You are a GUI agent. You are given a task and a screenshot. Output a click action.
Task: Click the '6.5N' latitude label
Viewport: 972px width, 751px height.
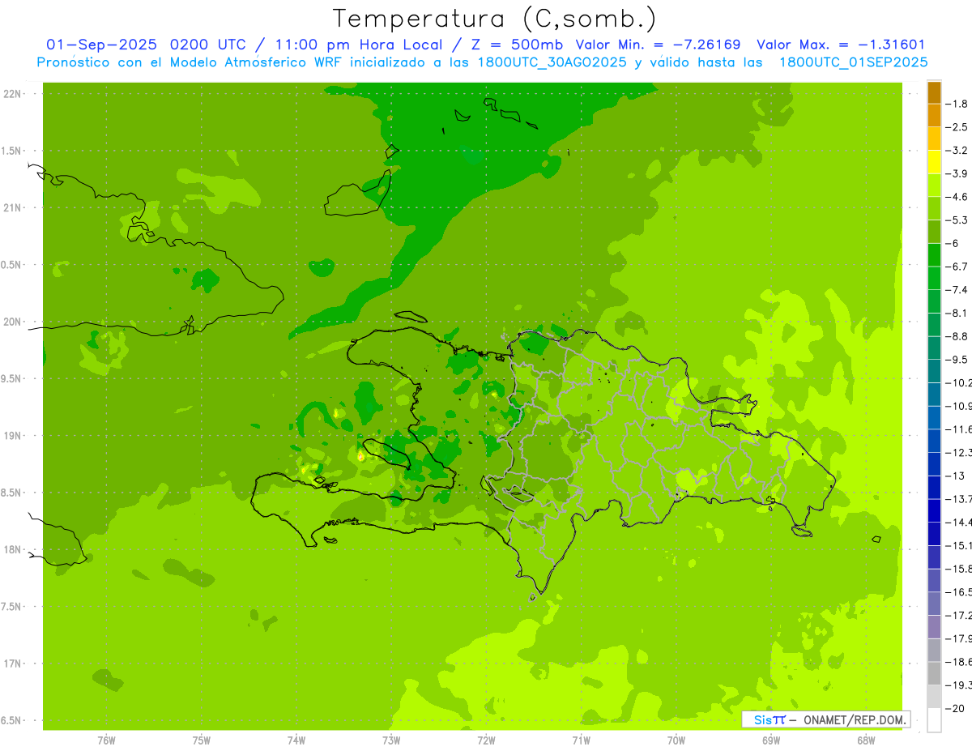coord(10,721)
